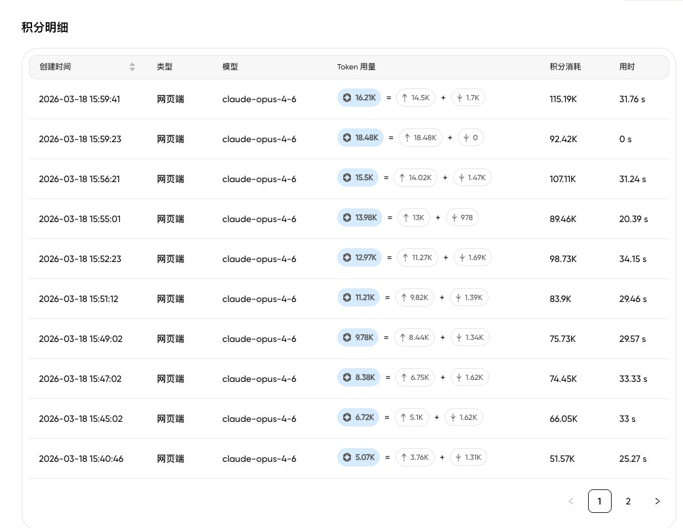The image size is (683, 528).
Task: Click the 11.21K total token badge
Action: click(358, 297)
